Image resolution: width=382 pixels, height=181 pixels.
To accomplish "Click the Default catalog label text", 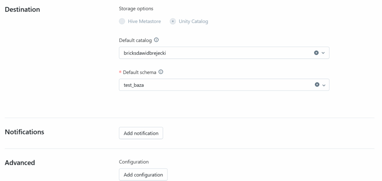I will (135, 40).
